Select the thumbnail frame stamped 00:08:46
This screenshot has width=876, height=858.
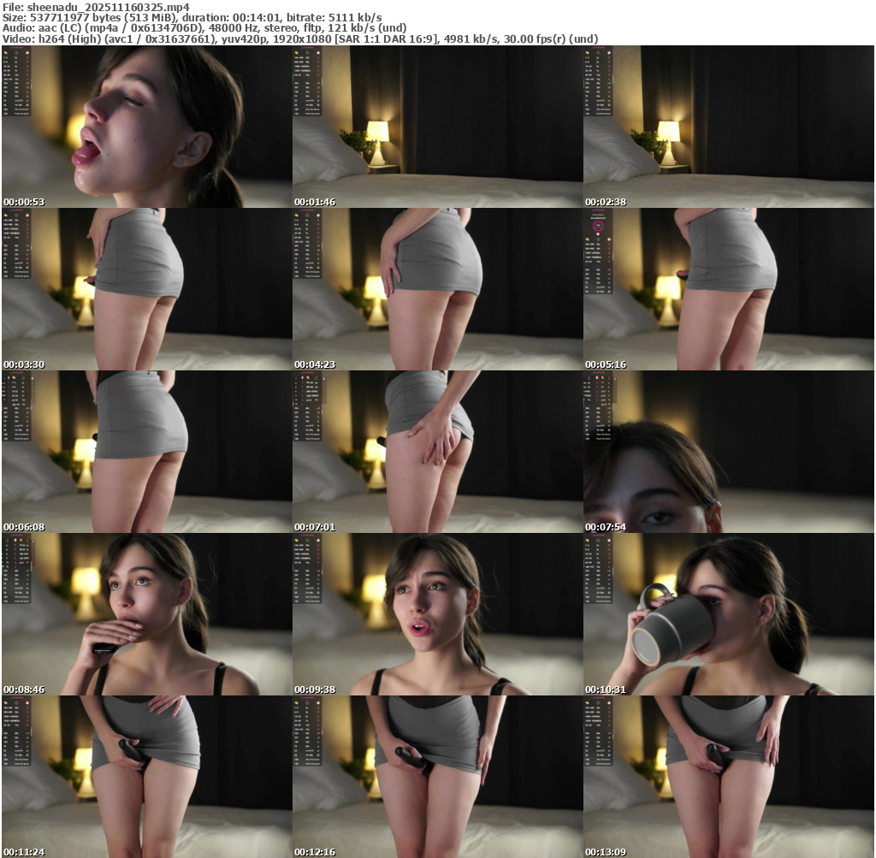tap(147, 614)
